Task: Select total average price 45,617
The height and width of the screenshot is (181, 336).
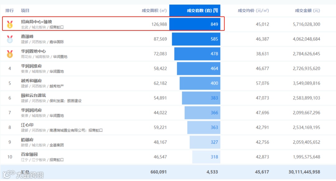Action: pyautogui.click(x=262, y=172)
